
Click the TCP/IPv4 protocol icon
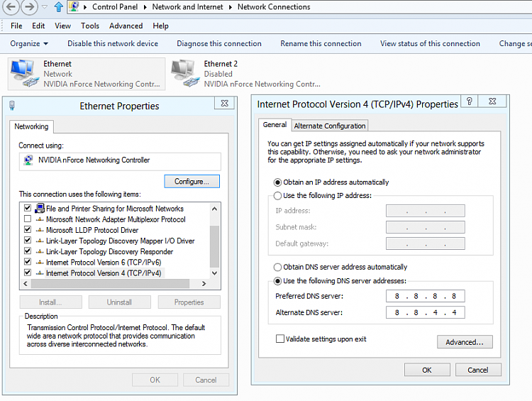tap(40, 273)
